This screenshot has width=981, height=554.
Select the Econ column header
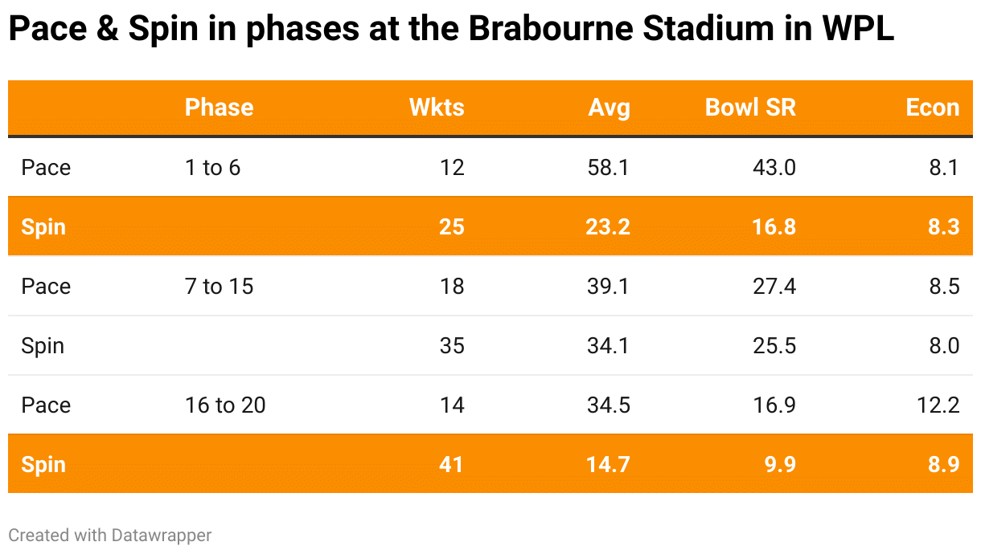pyautogui.click(x=932, y=108)
